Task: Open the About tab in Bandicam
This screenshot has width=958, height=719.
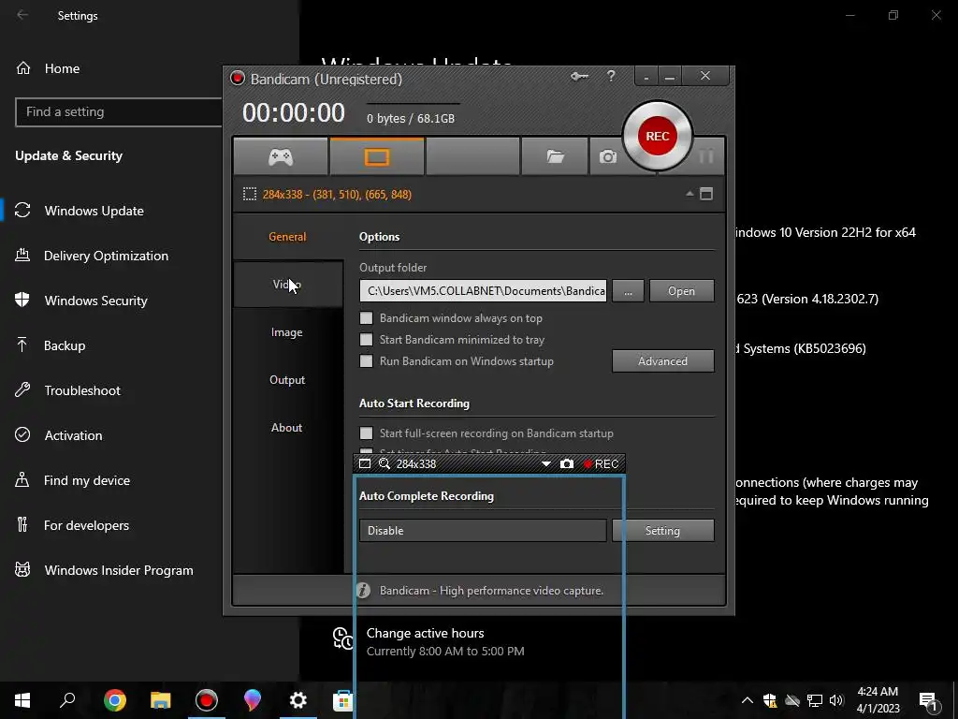Action: (287, 427)
